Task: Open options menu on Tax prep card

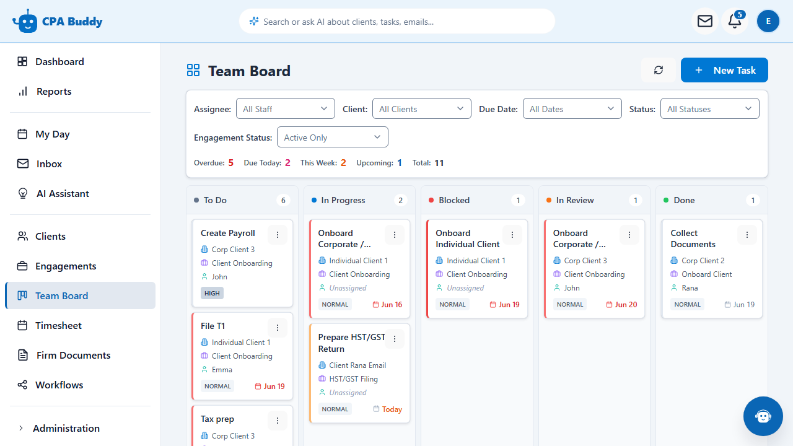Action: (x=278, y=421)
